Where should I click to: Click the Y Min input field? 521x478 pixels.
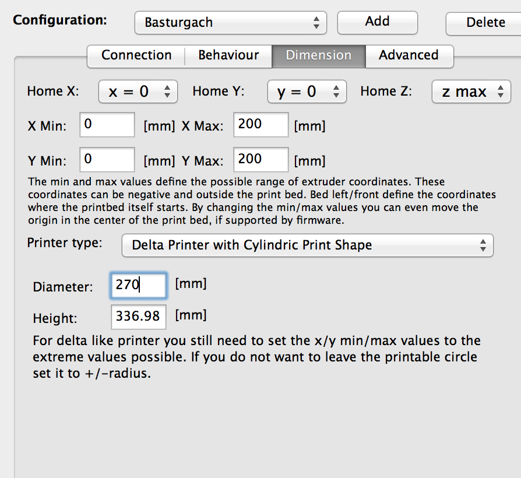(x=107, y=160)
